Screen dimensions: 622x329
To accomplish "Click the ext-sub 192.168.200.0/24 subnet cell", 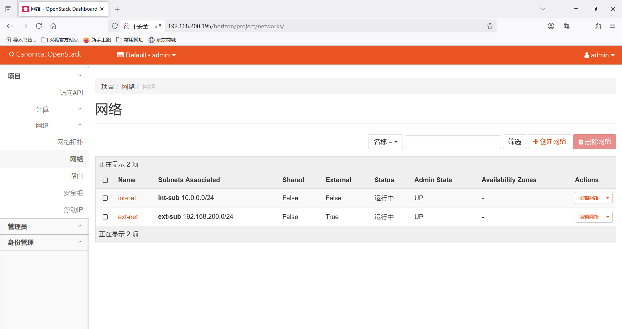I will point(195,217).
